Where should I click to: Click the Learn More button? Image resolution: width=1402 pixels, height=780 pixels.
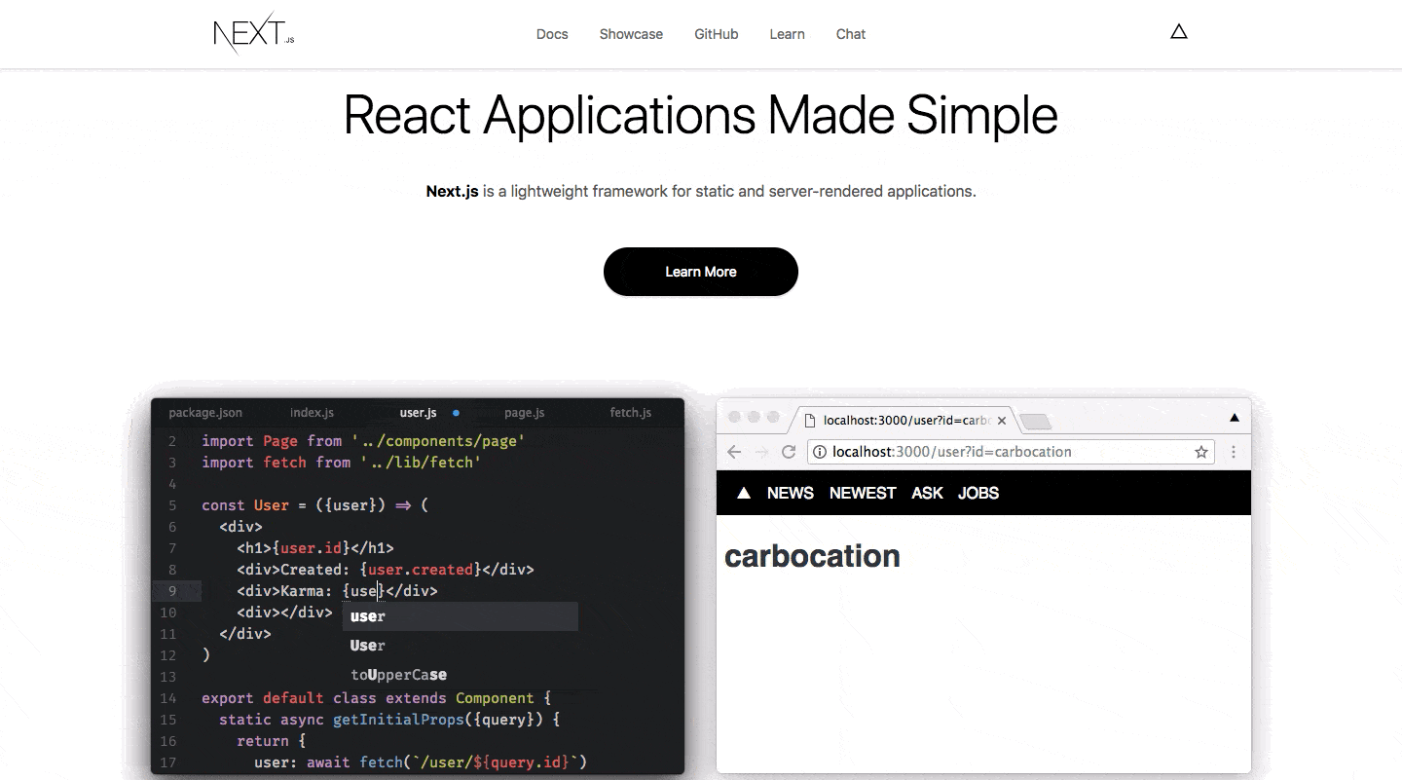click(701, 272)
